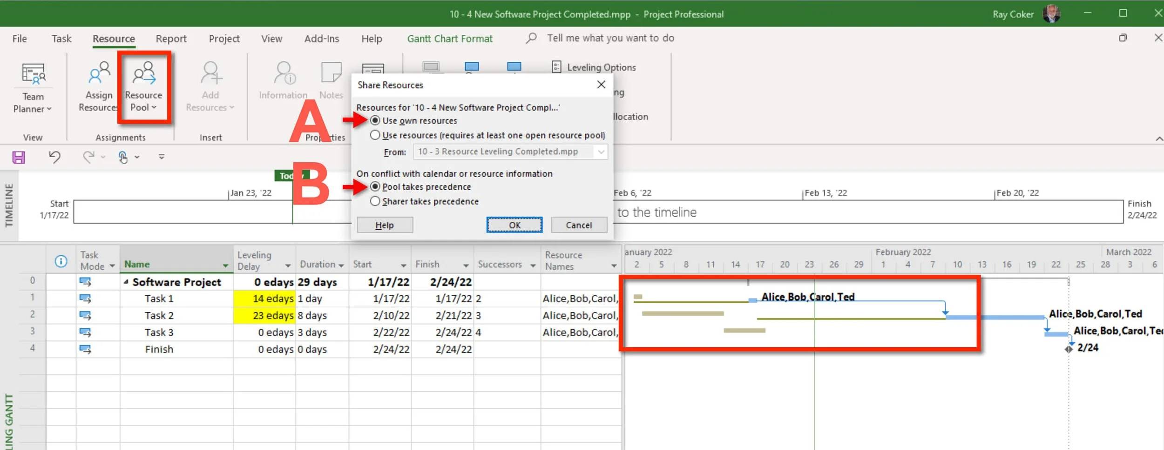Click OK in Share Resources dialog

(514, 225)
